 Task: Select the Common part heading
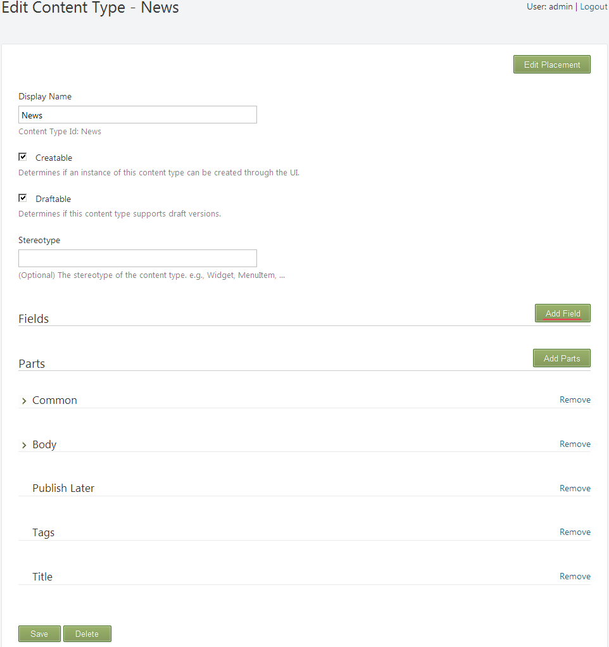(x=54, y=400)
